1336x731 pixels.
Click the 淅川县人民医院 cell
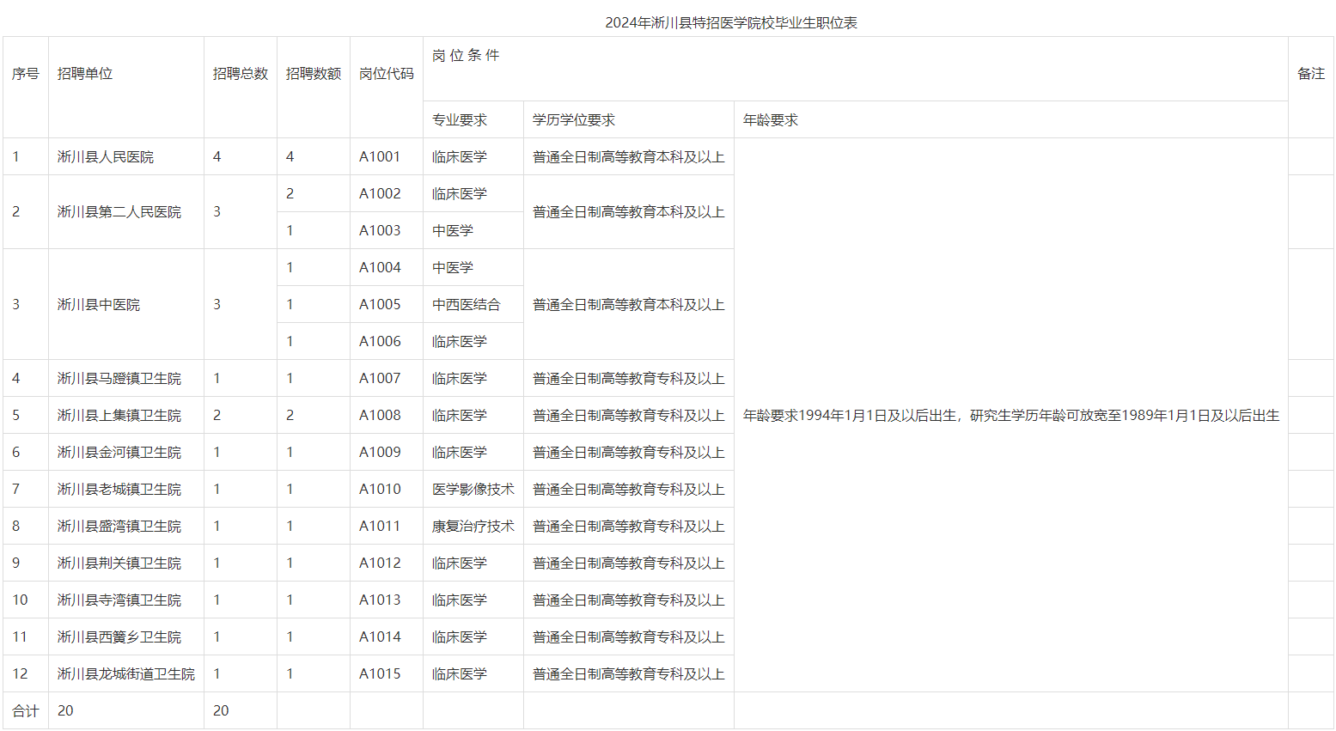click(x=106, y=157)
